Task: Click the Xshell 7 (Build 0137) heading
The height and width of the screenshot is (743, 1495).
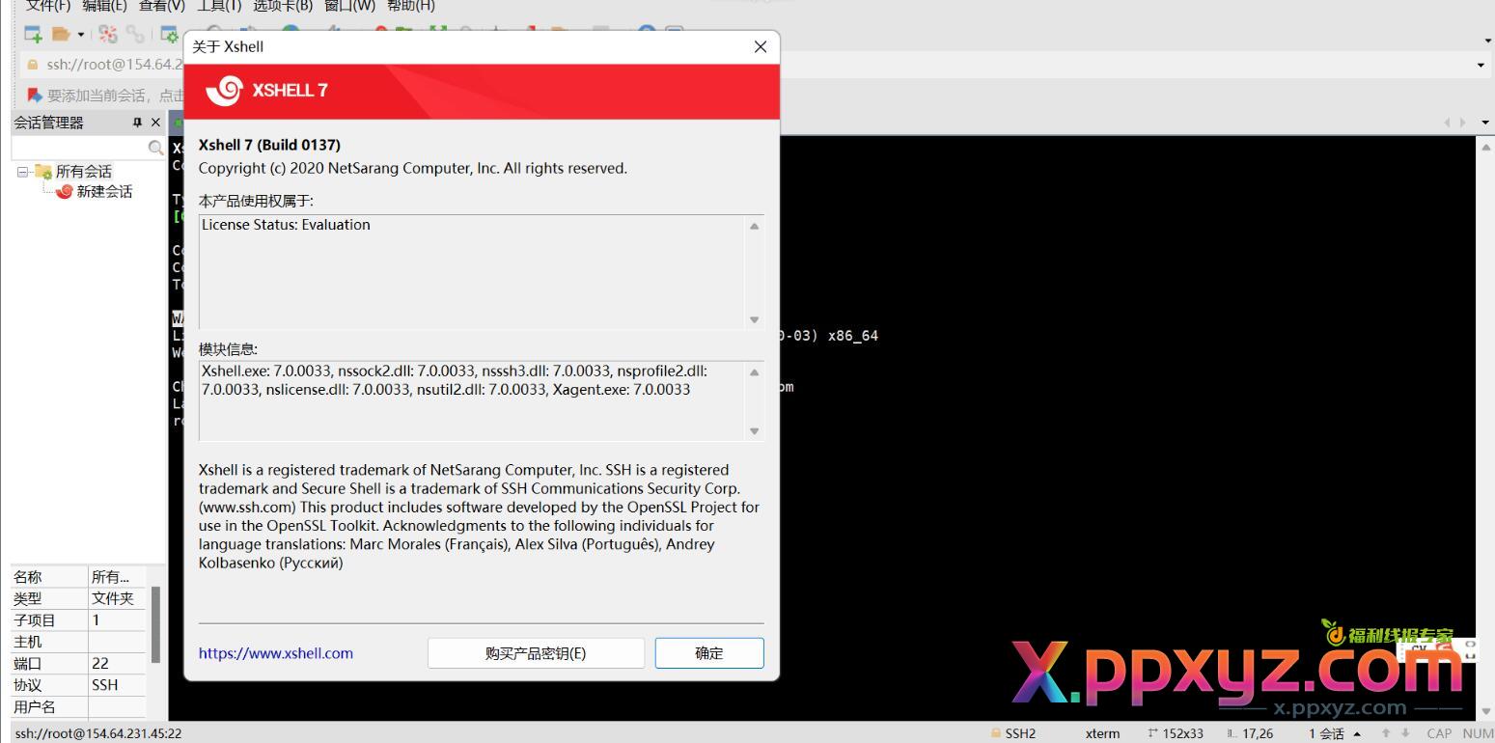Action: [269, 145]
